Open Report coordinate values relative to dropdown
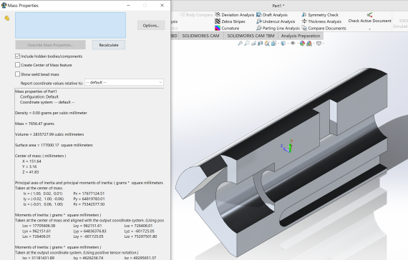408x260 pixels. [124, 82]
